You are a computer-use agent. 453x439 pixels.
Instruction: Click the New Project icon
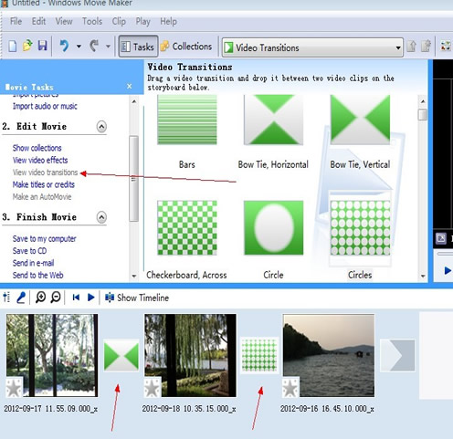tap(13, 47)
